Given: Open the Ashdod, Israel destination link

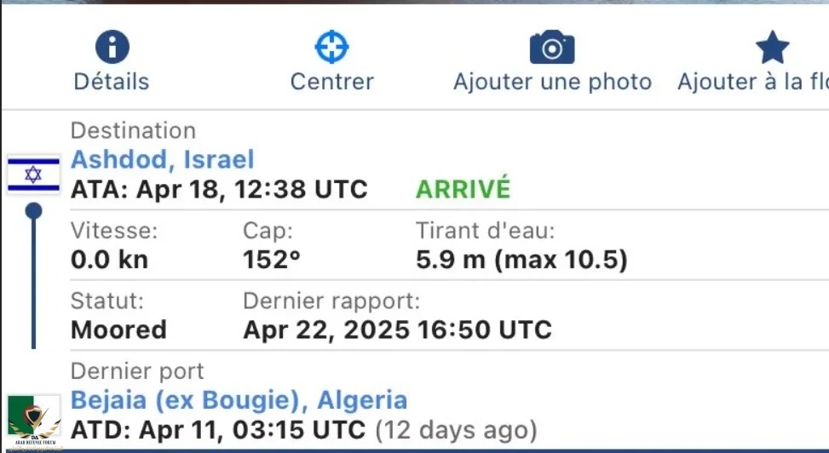Looking at the screenshot, I should [x=162, y=159].
